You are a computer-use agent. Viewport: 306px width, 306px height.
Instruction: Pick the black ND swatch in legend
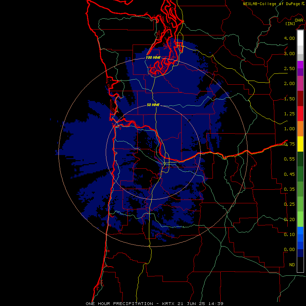[300, 265]
